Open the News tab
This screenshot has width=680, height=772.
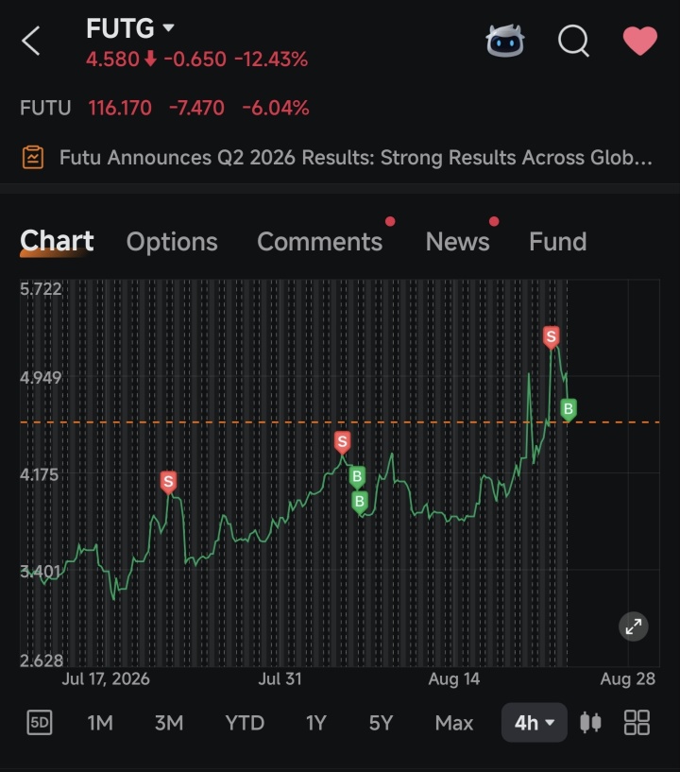(x=458, y=242)
